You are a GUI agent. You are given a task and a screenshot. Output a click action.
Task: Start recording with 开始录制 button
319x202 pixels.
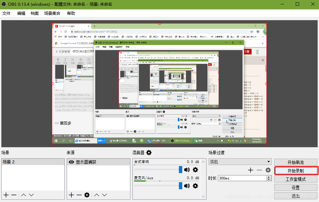296,171
